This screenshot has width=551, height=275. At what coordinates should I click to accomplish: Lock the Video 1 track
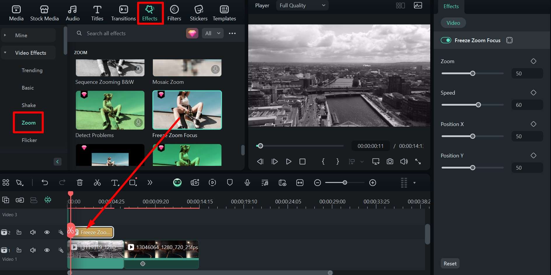coord(19,250)
